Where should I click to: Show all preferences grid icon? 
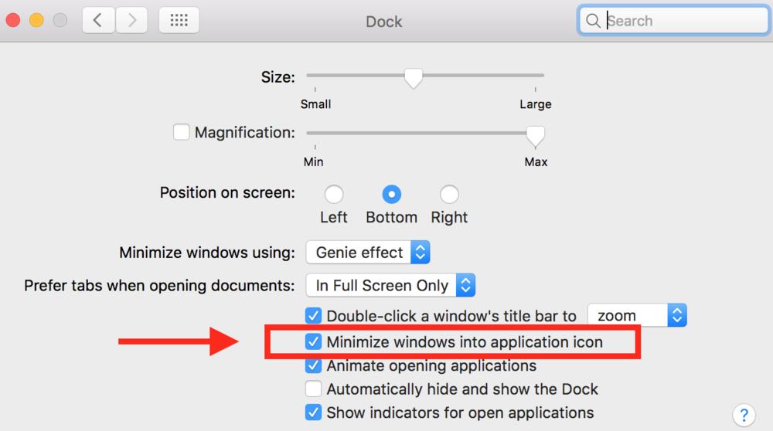point(179,21)
